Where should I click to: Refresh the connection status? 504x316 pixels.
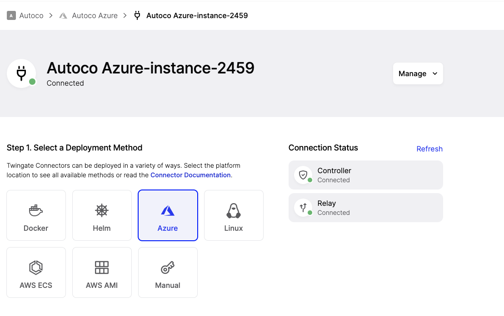429,149
